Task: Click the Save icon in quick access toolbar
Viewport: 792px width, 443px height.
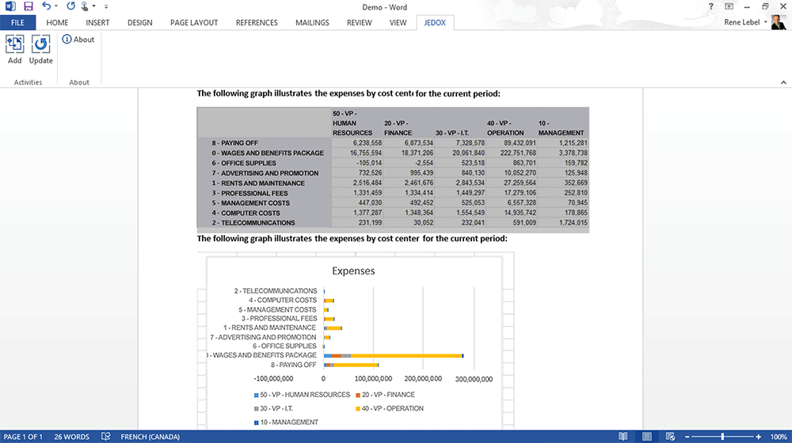Action: point(29,6)
